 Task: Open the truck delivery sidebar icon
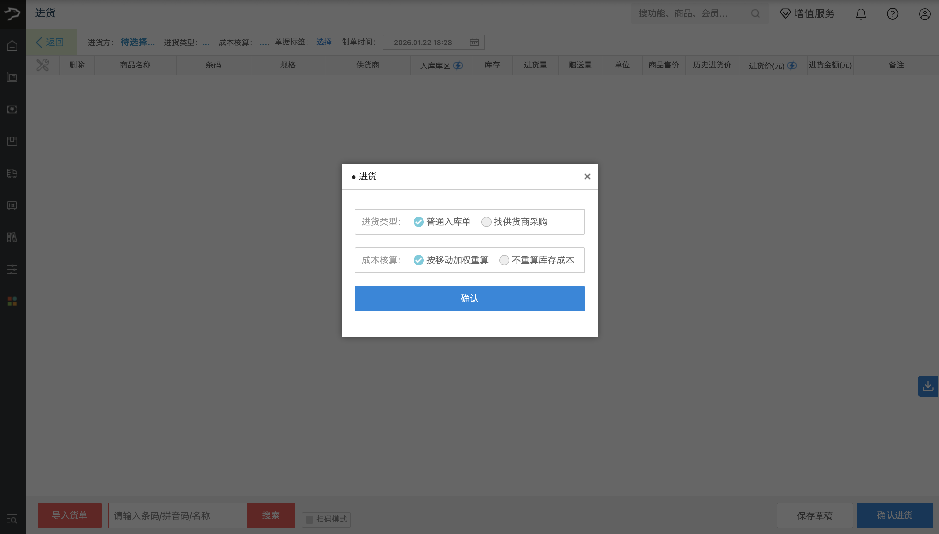point(12,174)
